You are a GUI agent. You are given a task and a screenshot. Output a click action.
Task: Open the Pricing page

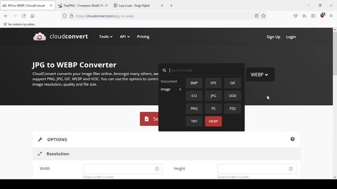pyautogui.click(x=143, y=37)
